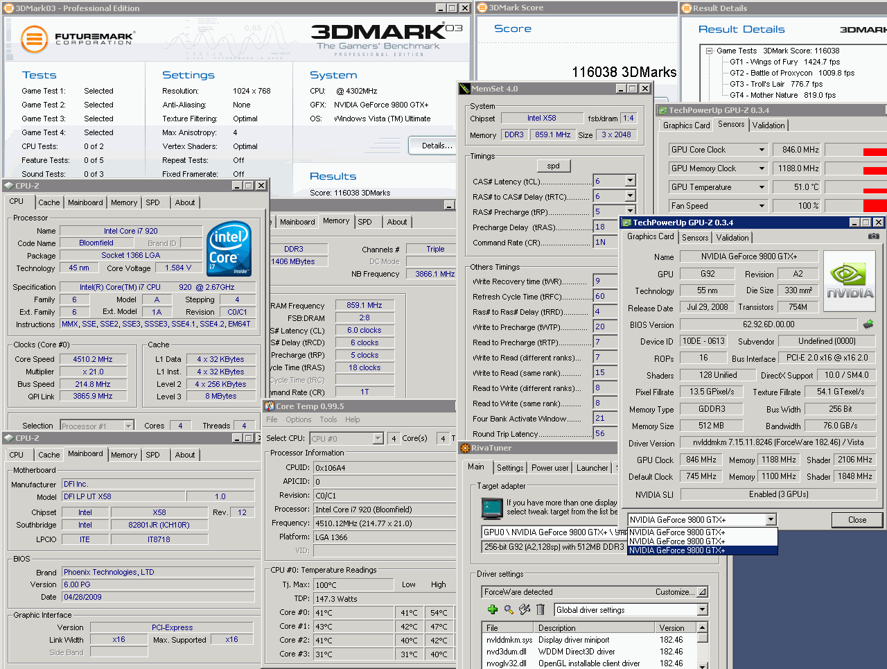Click the GPU-Z camera screenshot icon

click(x=874, y=236)
